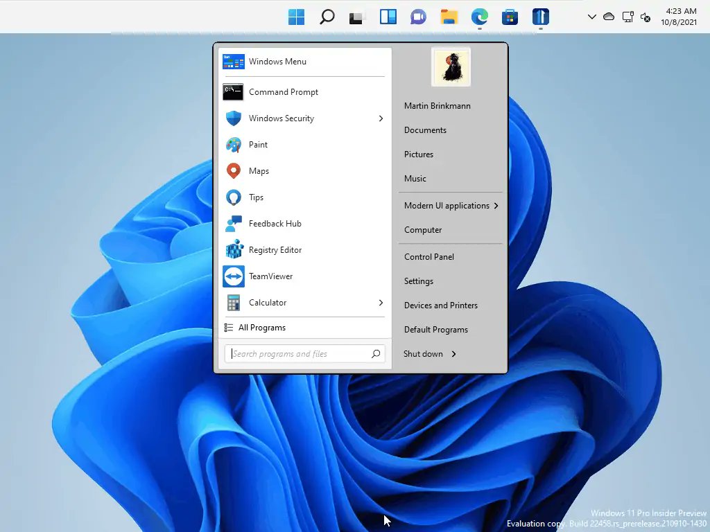The height and width of the screenshot is (532, 710).
Task: Open File Explorer from the taskbar
Action: [x=449, y=17]
